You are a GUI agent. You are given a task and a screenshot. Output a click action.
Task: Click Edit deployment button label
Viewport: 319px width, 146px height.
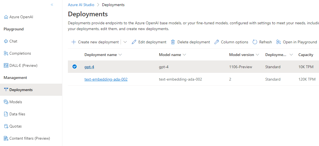click(152, 42)
